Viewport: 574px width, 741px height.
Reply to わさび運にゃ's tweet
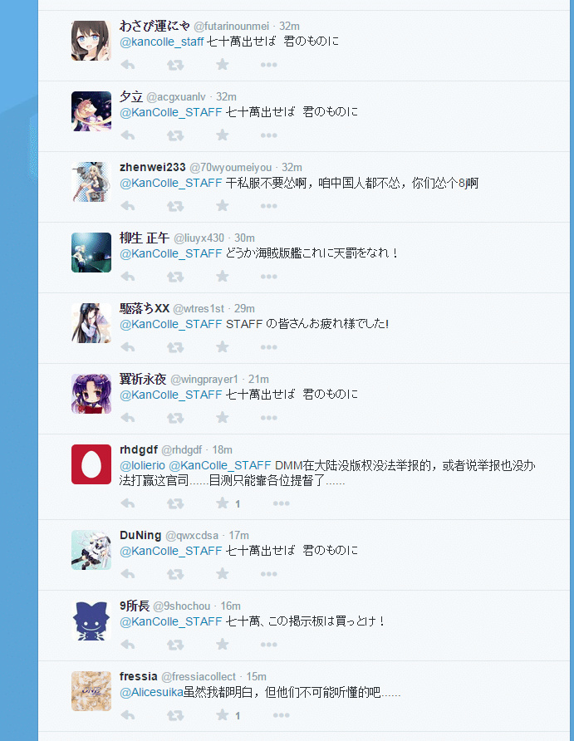[x=128, y=65]
